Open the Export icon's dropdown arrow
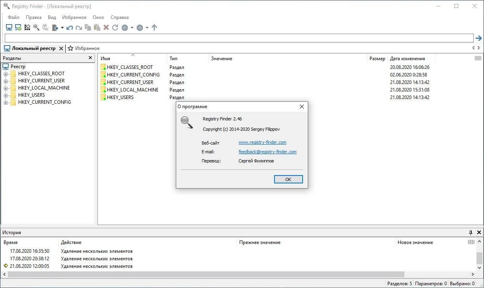Image resolution: width=484 pixels, height=288 pixels. pos(62,28)
